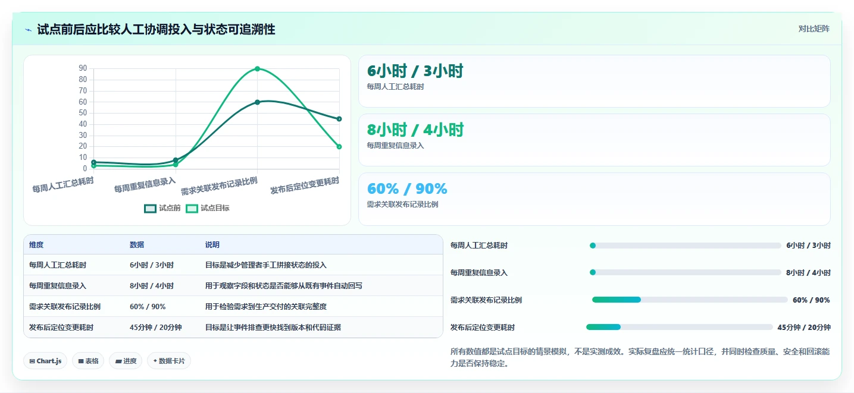The height and width of the screenshot is (393, 854).
Task: Click progress label 发布后定位变更耗时 left of bar
Action: point(483,328)
